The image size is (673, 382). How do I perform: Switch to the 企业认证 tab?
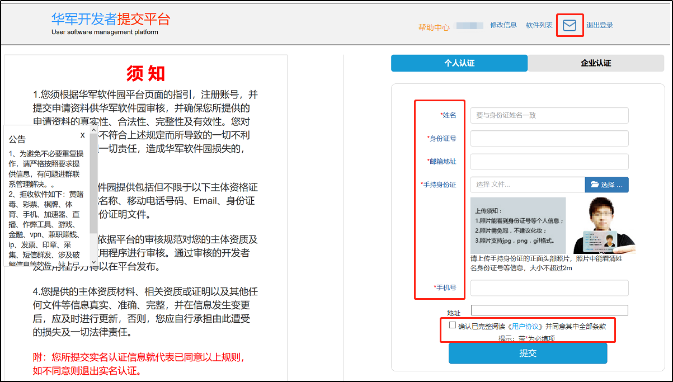(x=596, y=63)
